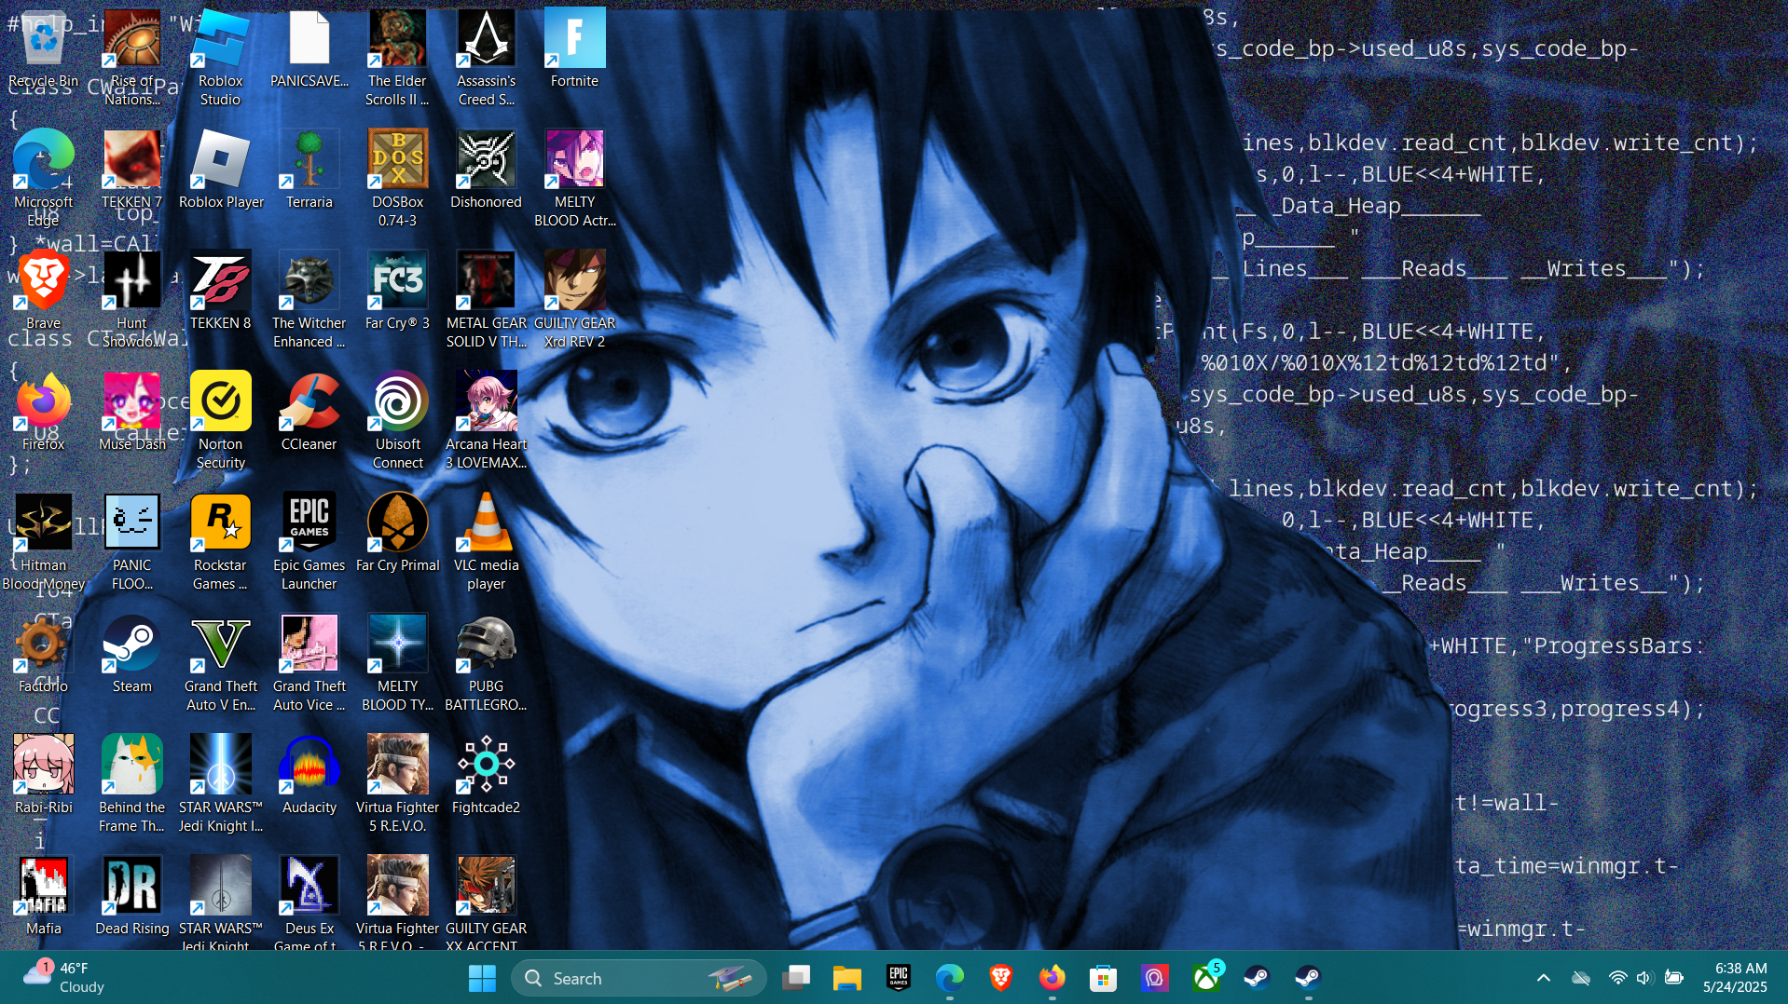
Task: Focus the taskbar Search box
Action: (x=639, y=979)
